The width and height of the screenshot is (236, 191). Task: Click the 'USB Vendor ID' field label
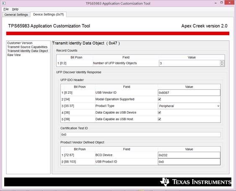[x=106, y=93]
